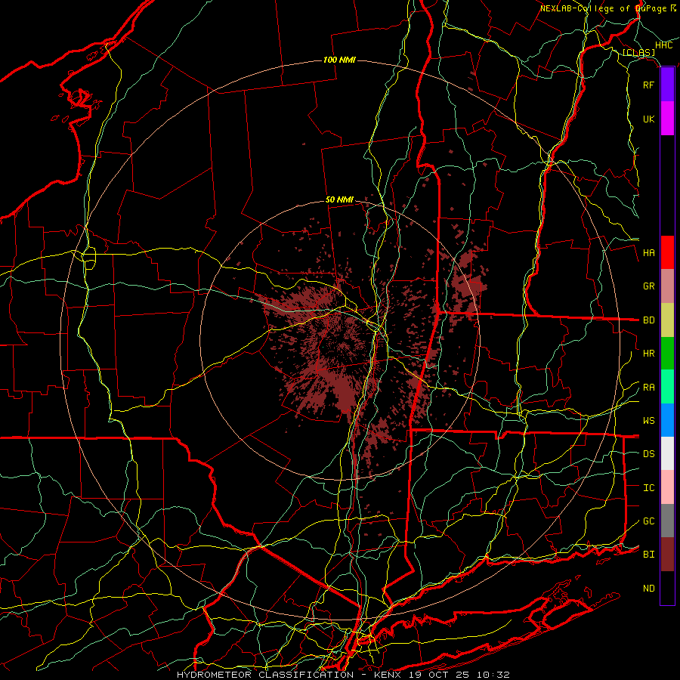Click the DS legend label
The height and width of the screenshot is (680, 680).
pos(648,454)
